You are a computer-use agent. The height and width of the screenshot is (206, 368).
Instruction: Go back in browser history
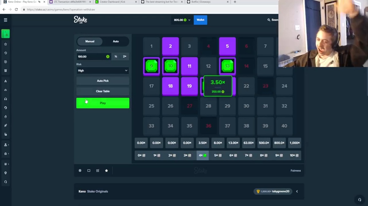pos(4,9)
